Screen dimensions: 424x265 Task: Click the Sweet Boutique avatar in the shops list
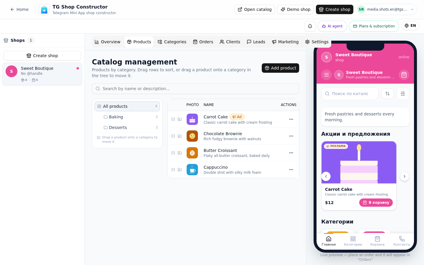click(11, 71)
